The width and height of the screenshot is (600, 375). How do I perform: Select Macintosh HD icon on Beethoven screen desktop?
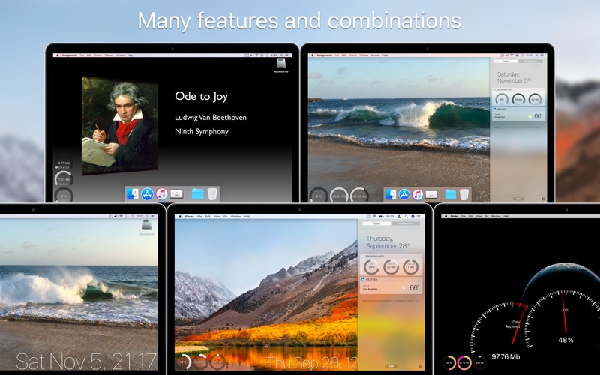[x=281, y=65]
